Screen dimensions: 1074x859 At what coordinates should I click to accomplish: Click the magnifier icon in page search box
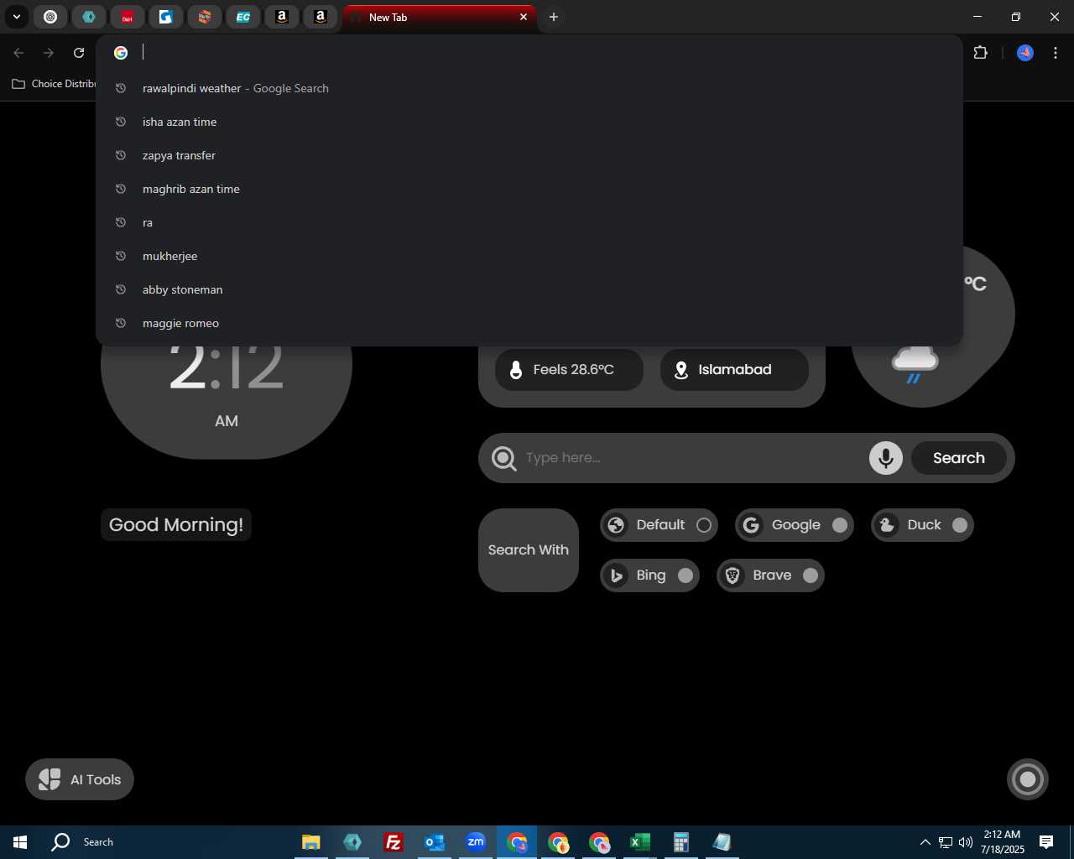[503, 458]
